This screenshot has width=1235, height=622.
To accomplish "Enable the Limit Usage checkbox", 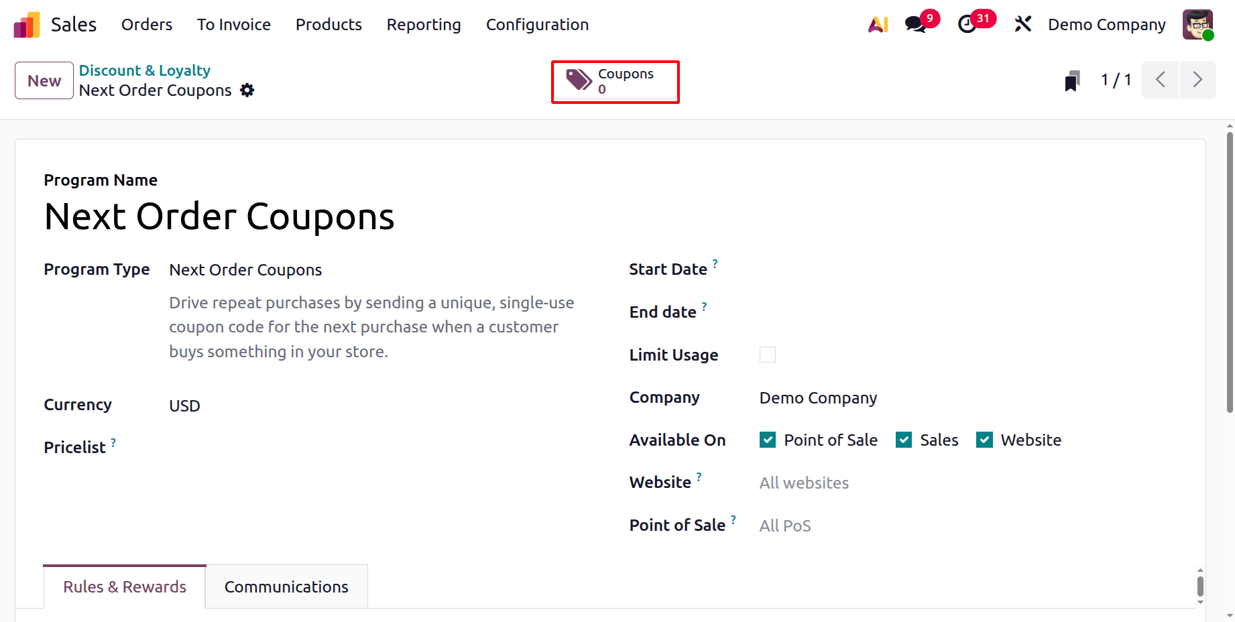I will [767, 354].
